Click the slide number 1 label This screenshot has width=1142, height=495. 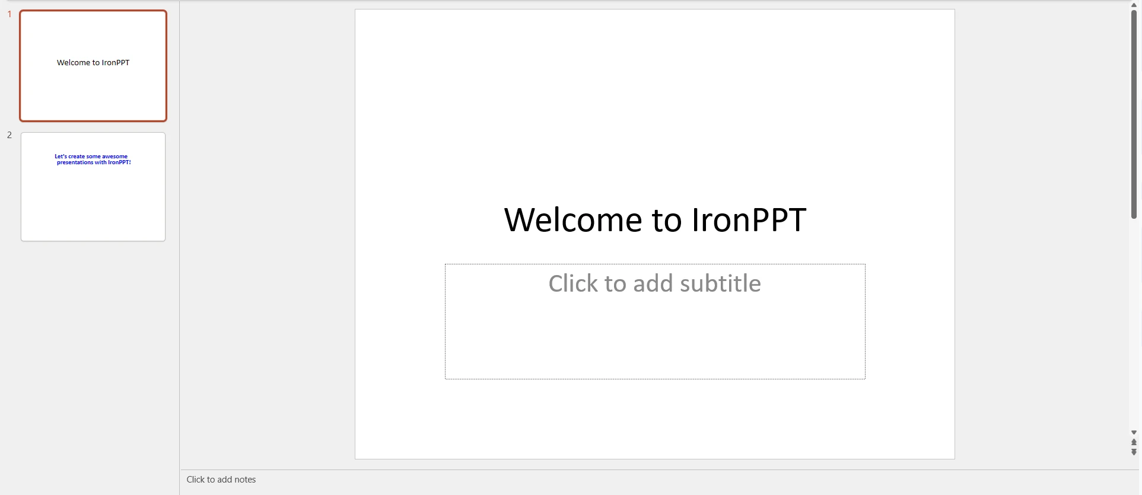coord(9,14)
